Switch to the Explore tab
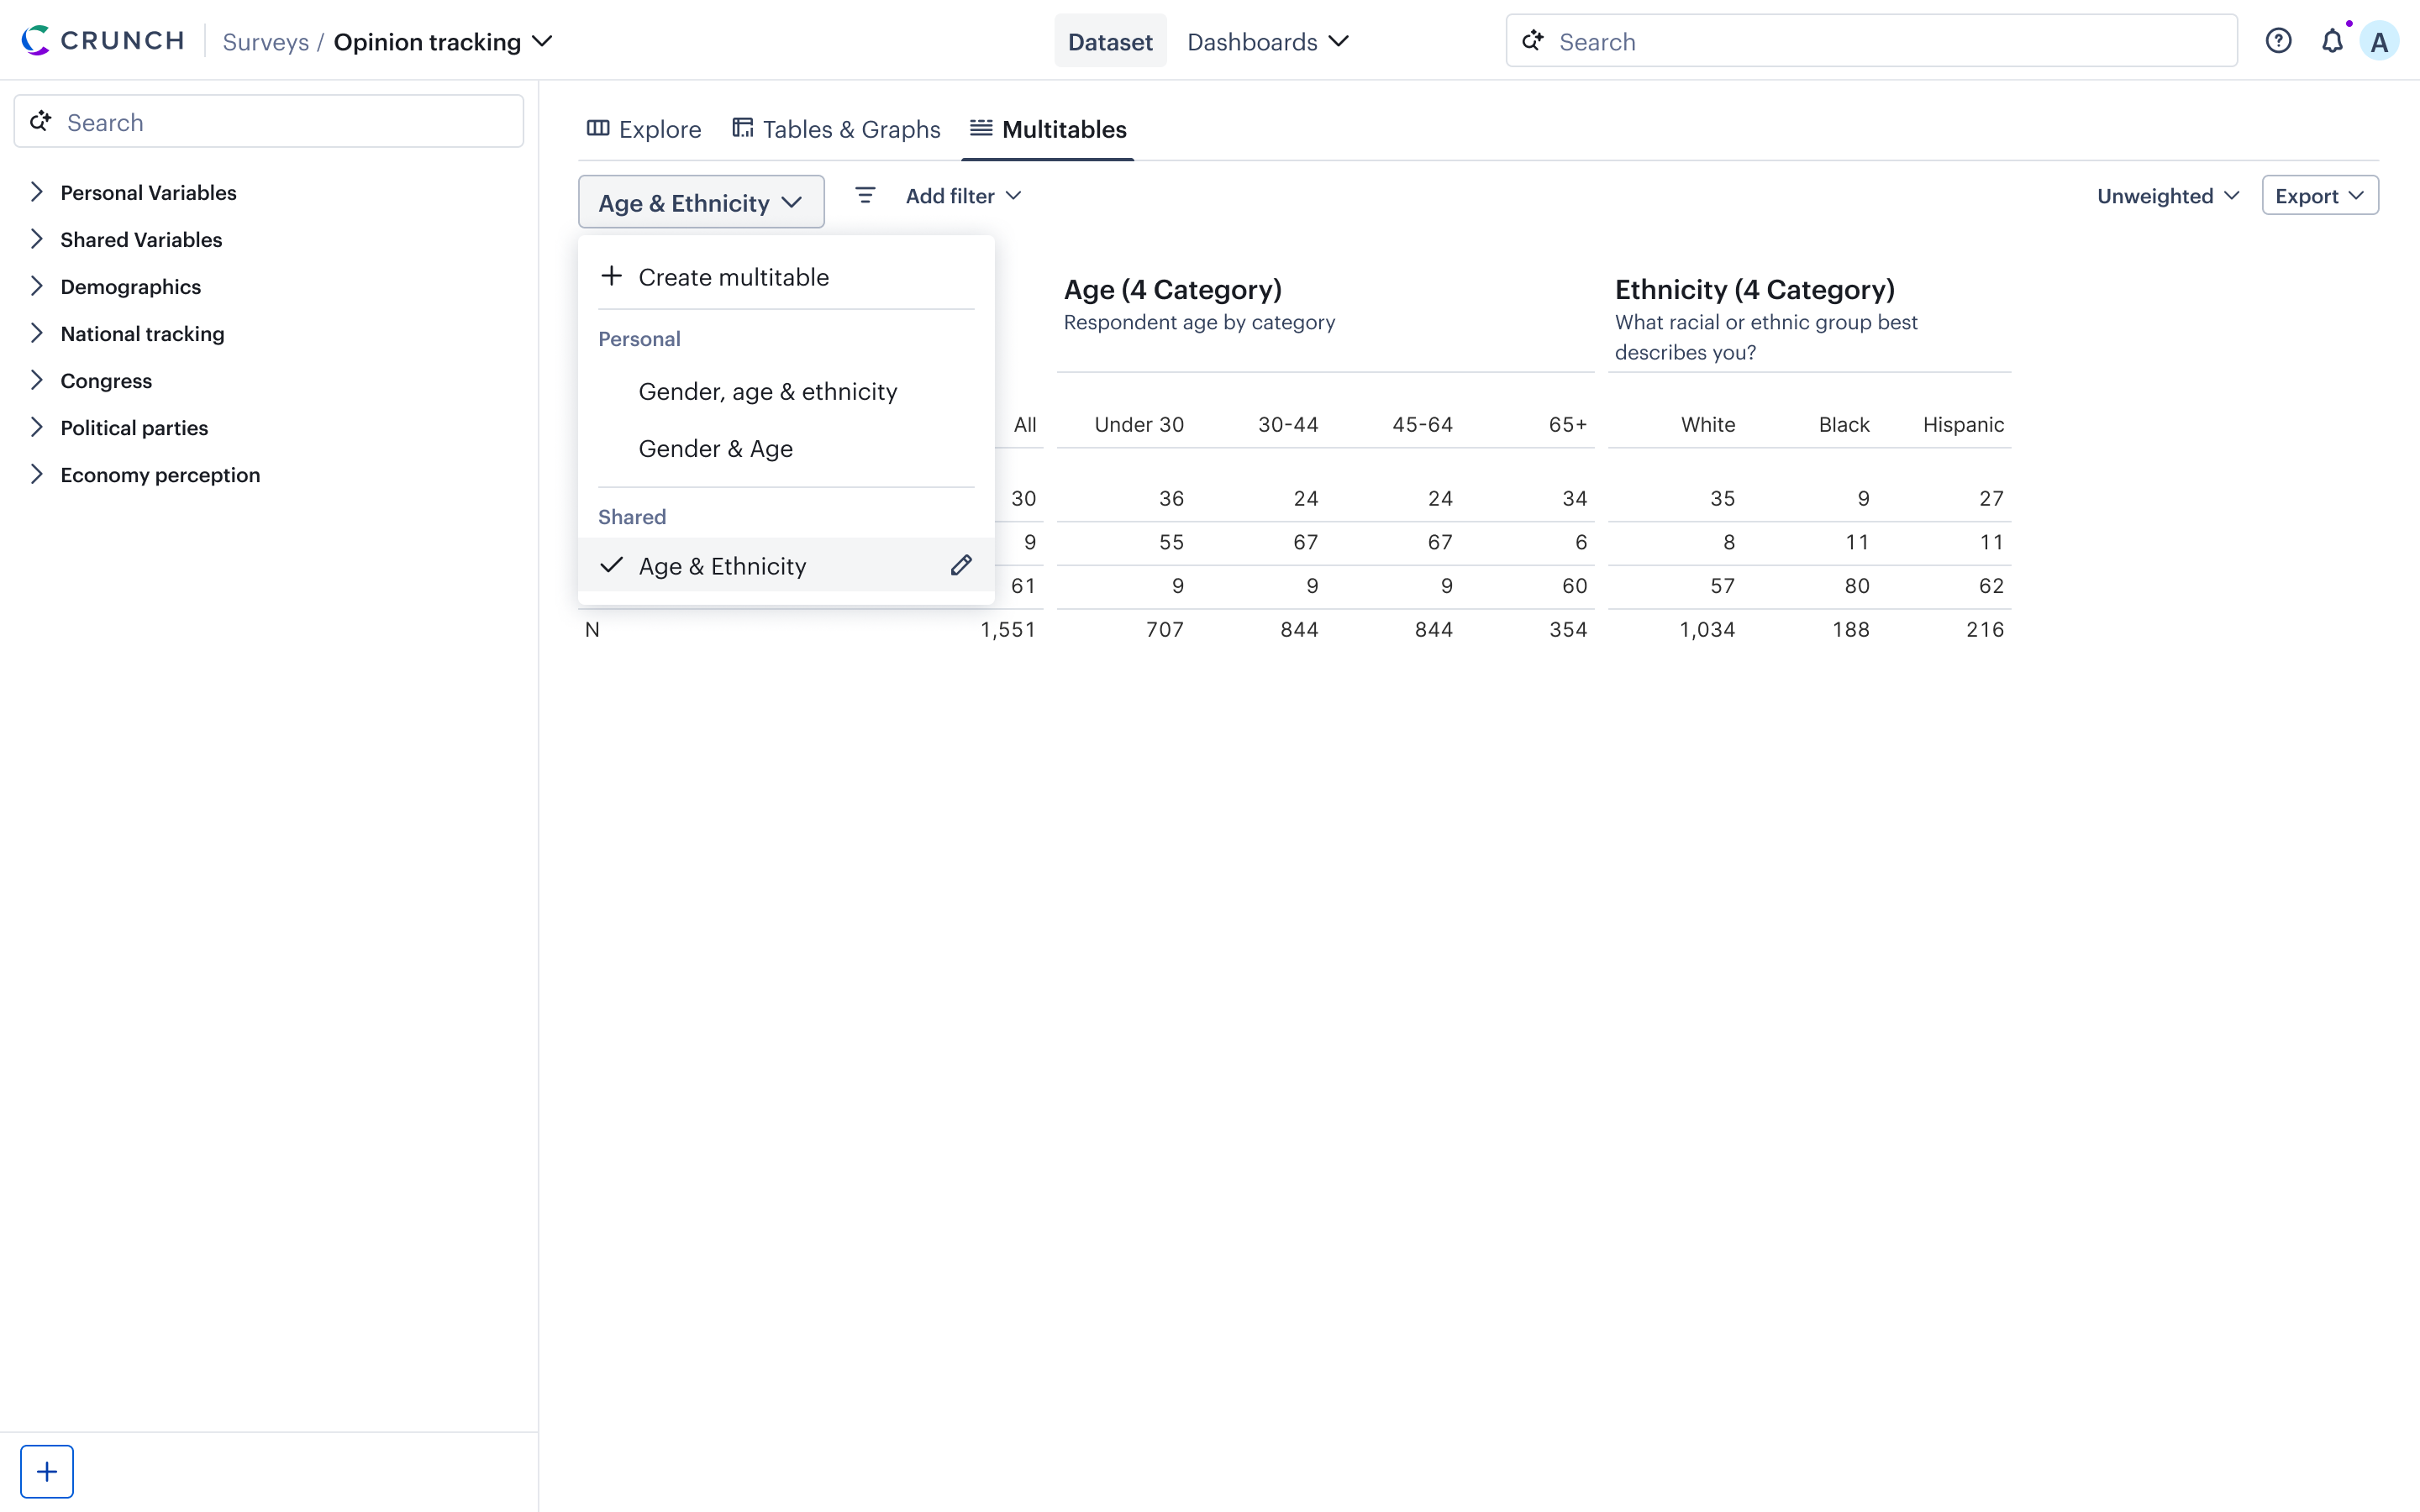The image size is (2420, 1512). (x=644, y=130)
